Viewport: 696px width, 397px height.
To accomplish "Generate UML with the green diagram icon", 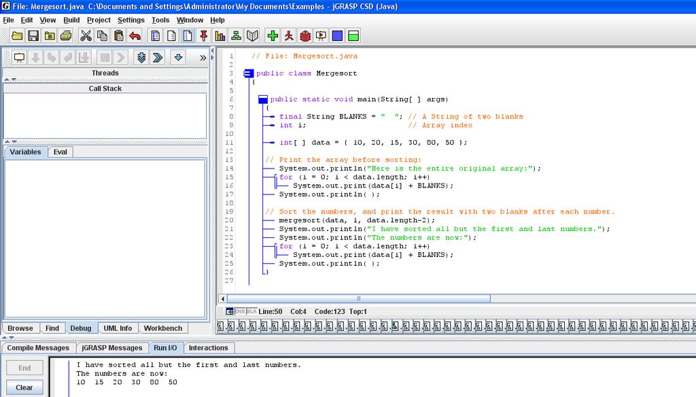I will click(x=236, y=35).
